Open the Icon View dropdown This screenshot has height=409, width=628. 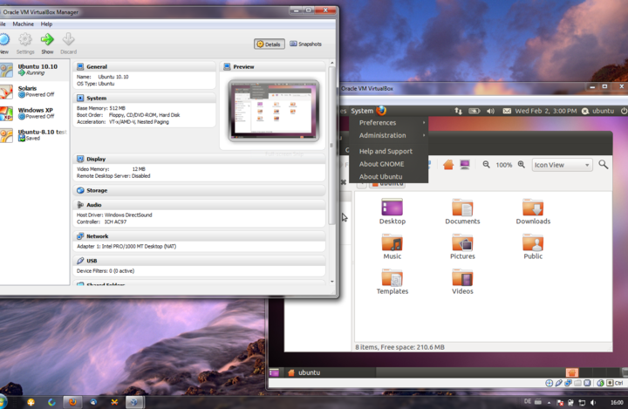click(x=562, y=165)
